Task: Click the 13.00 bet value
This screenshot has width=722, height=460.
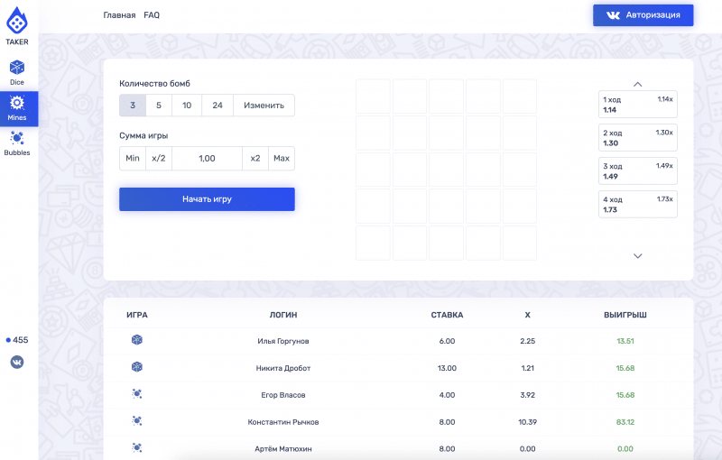Action: (x=447, y=368)
